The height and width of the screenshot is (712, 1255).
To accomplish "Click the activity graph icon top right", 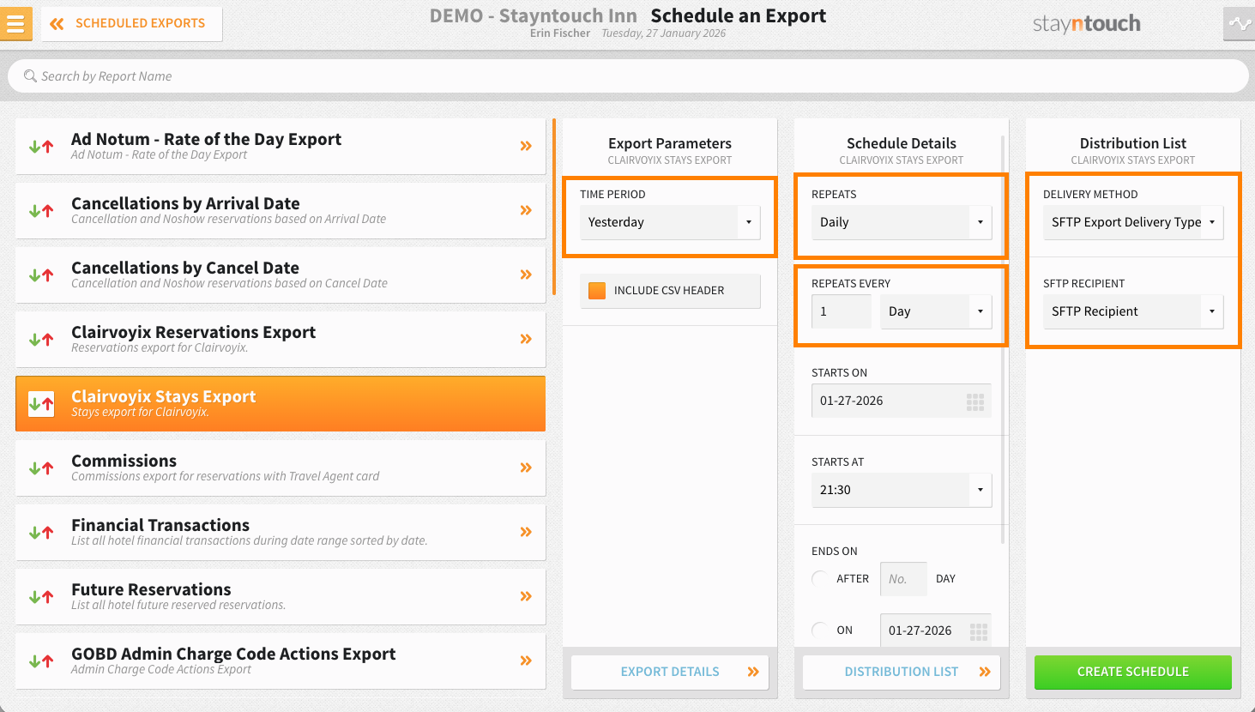I will tap(1240, 24).
